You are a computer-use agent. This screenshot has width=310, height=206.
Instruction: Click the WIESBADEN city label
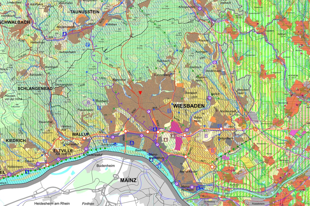click(x=189, y=106)
